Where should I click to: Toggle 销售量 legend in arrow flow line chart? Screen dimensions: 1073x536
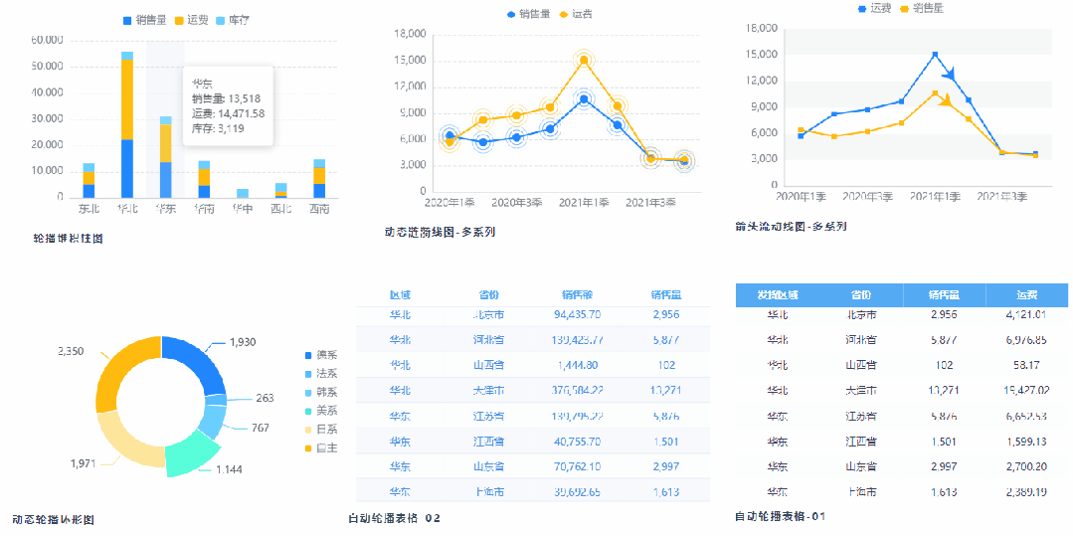pos(921,9)
